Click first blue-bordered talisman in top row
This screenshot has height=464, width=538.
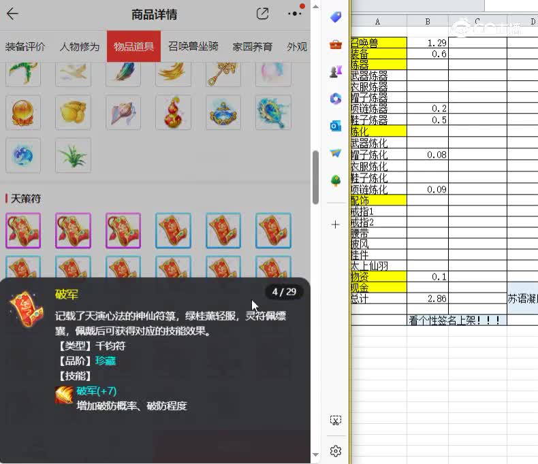pos(173,230)
